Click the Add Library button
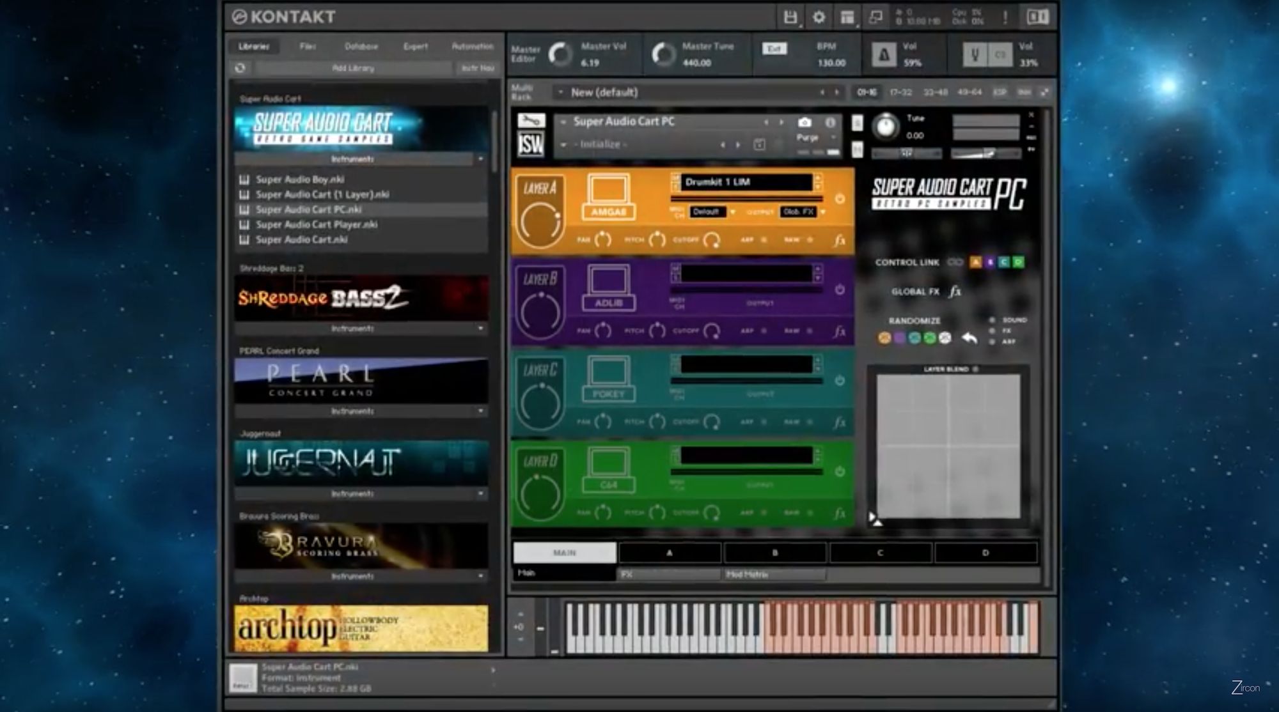 tap(354, 68)
